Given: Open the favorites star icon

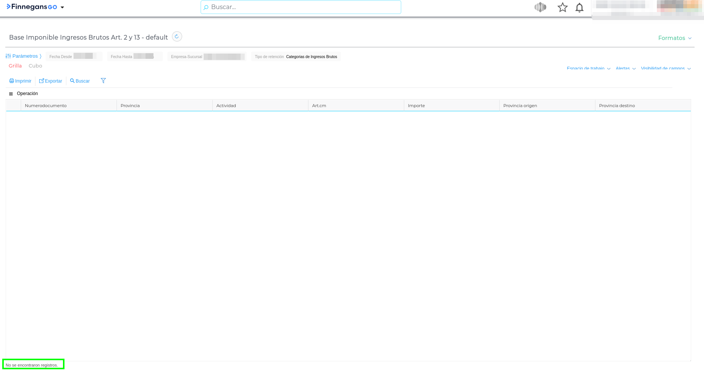Looking at the screenshot, I should [562, 8].
